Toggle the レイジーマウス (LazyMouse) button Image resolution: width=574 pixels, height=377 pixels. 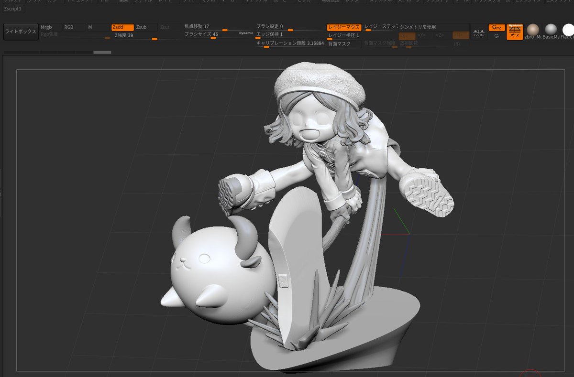[x=344, y=27]
